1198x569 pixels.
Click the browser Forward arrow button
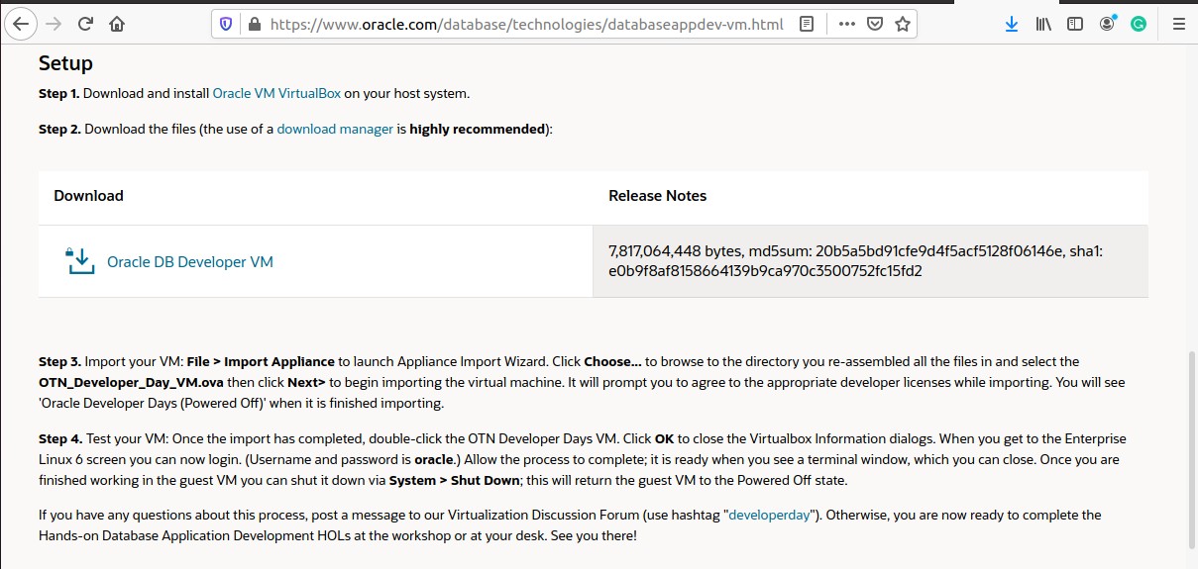pyautogui.click(x=54, y=24)
